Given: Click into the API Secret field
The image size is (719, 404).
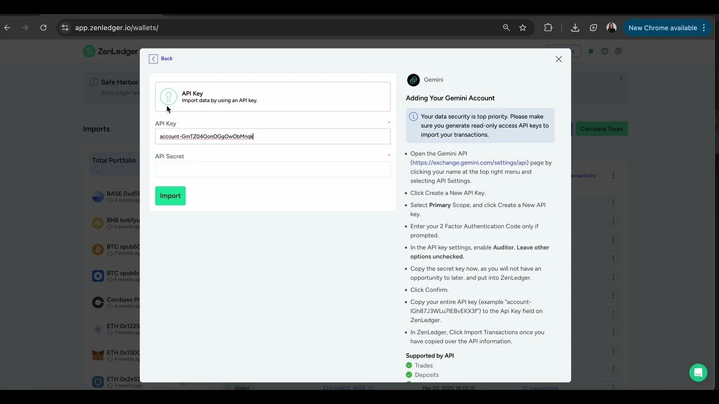Looking at the screenshot, I should click(272, 169).
